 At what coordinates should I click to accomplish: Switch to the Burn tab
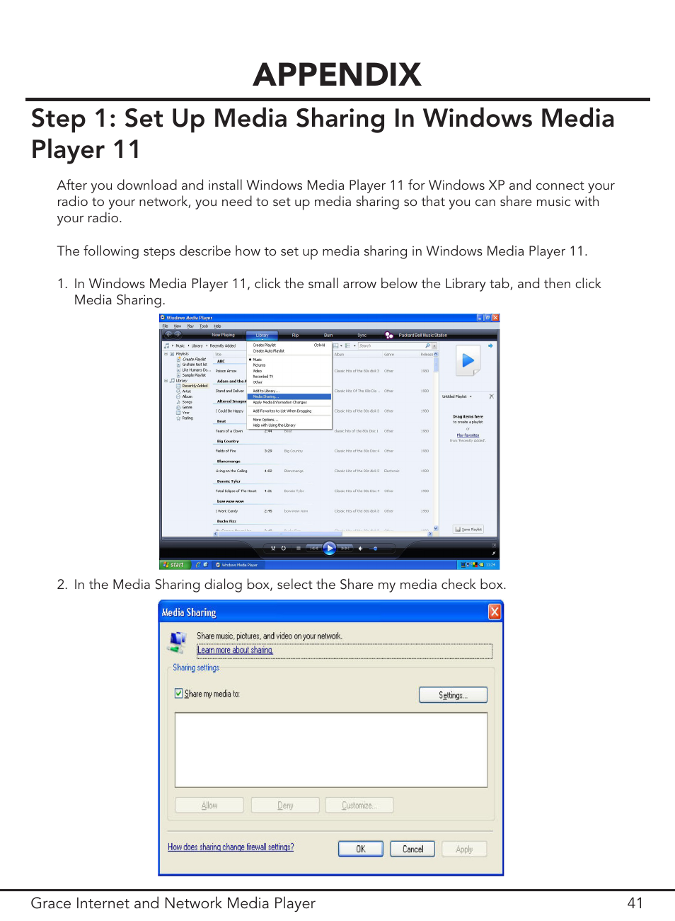pyautogui.click(x=328, y=335)
